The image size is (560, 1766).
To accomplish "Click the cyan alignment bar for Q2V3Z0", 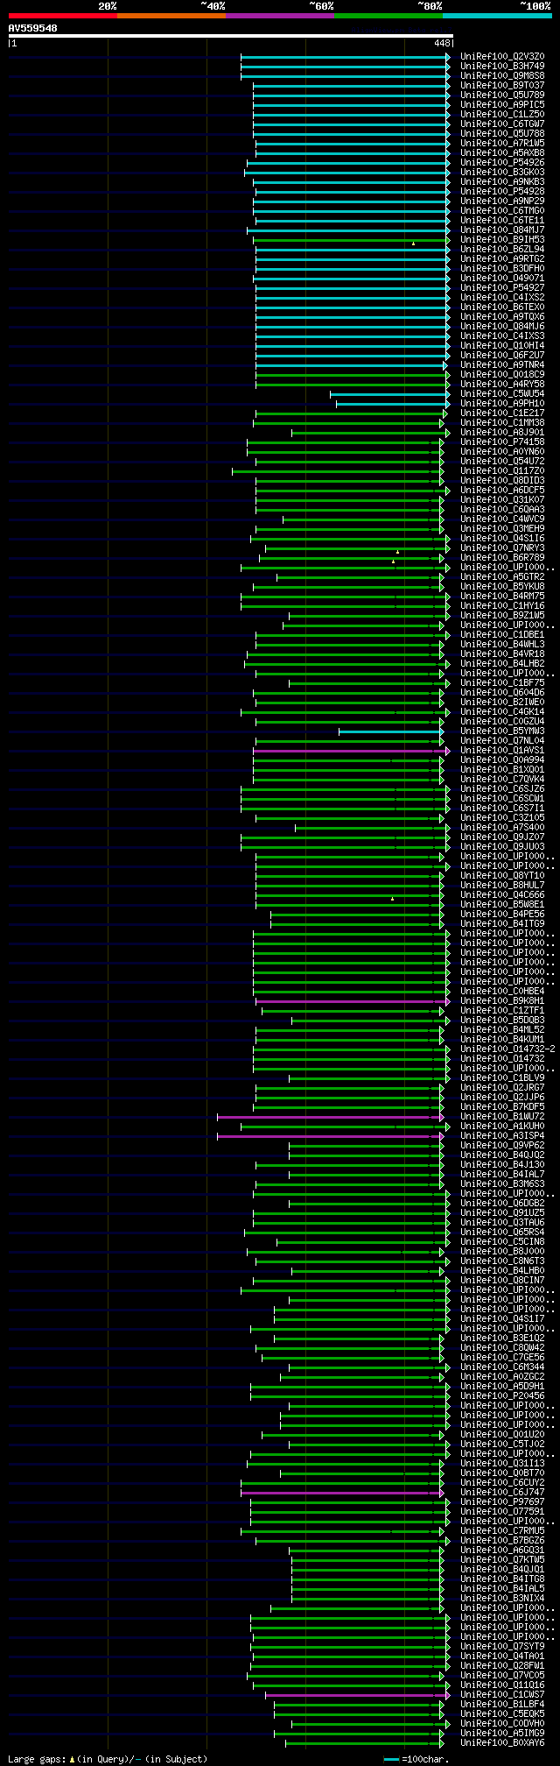I will click(344, 57).
